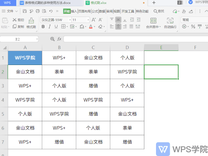This screenshot has height=156, width=208.
Task: Expand the borders dropdown arrow
Action: pos(67,27)
